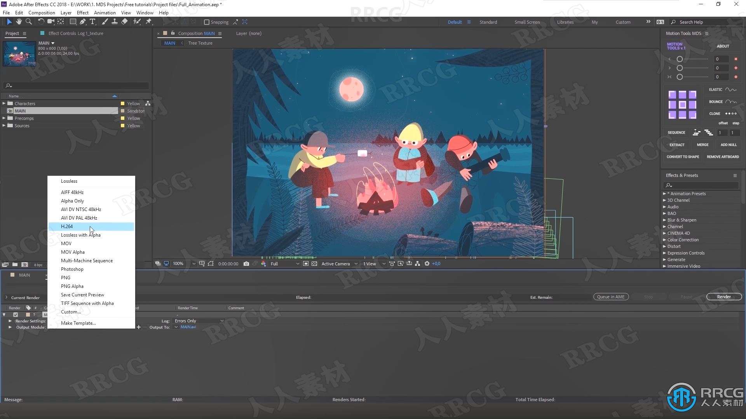Image resolution: width=746 pixels, height=419 pixels.
Task: Select the Zoom magnifier tool
Action: click(x=28, y=22)
